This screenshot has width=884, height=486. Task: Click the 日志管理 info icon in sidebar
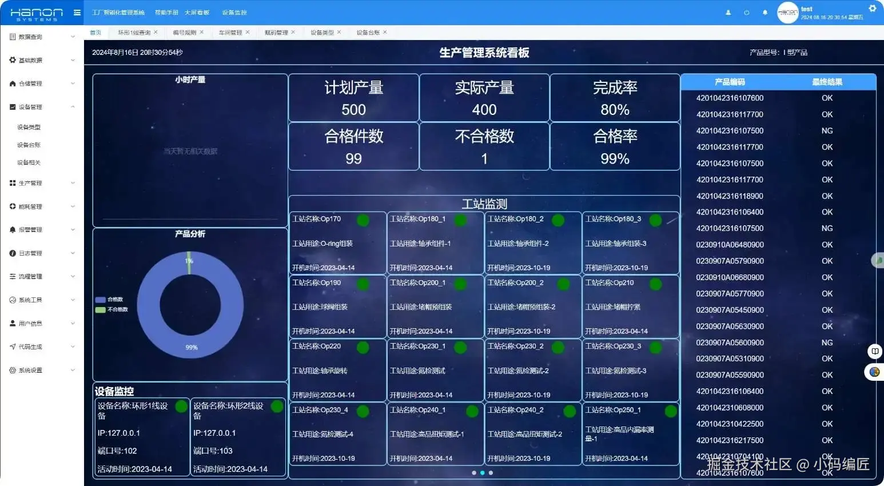coord(13,253)
